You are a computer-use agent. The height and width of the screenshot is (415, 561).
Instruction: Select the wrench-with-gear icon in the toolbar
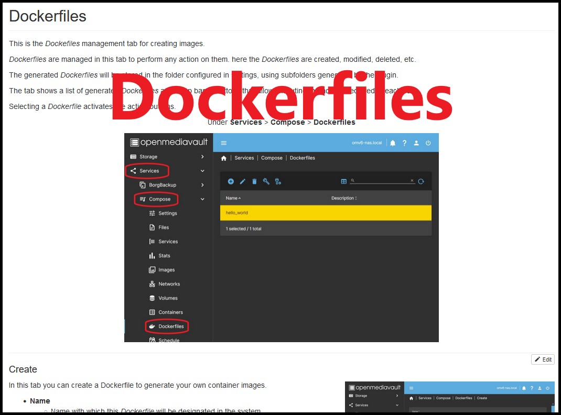(x=278, y=181)
